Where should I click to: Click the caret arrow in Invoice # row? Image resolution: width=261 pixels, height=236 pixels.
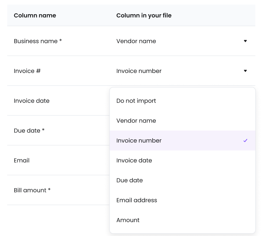point(245,71)
